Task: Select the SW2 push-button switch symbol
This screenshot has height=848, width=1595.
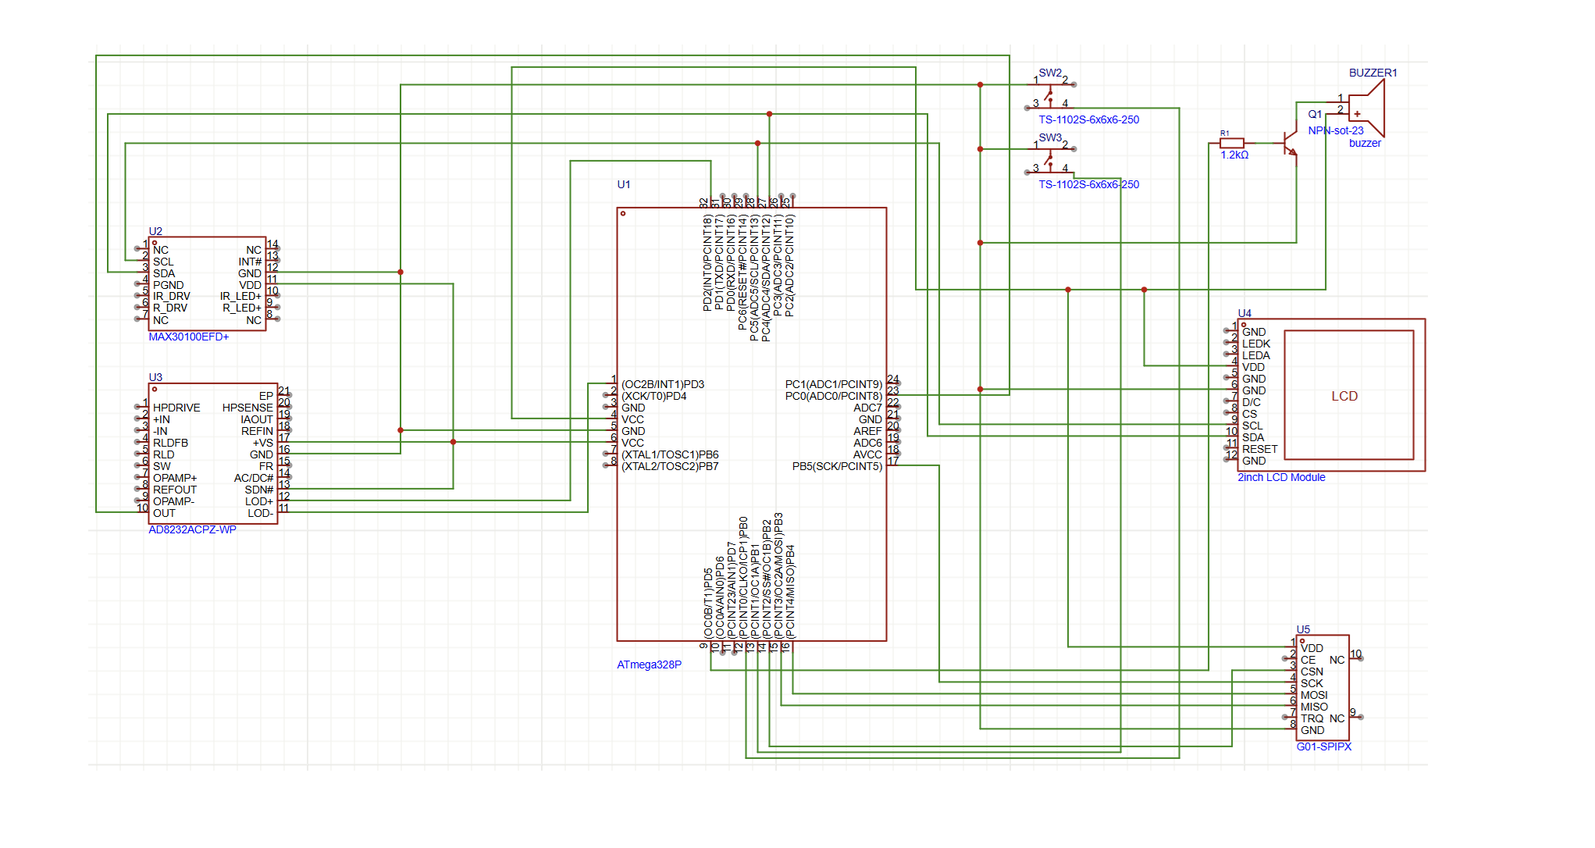Action: click(1050, 94)
